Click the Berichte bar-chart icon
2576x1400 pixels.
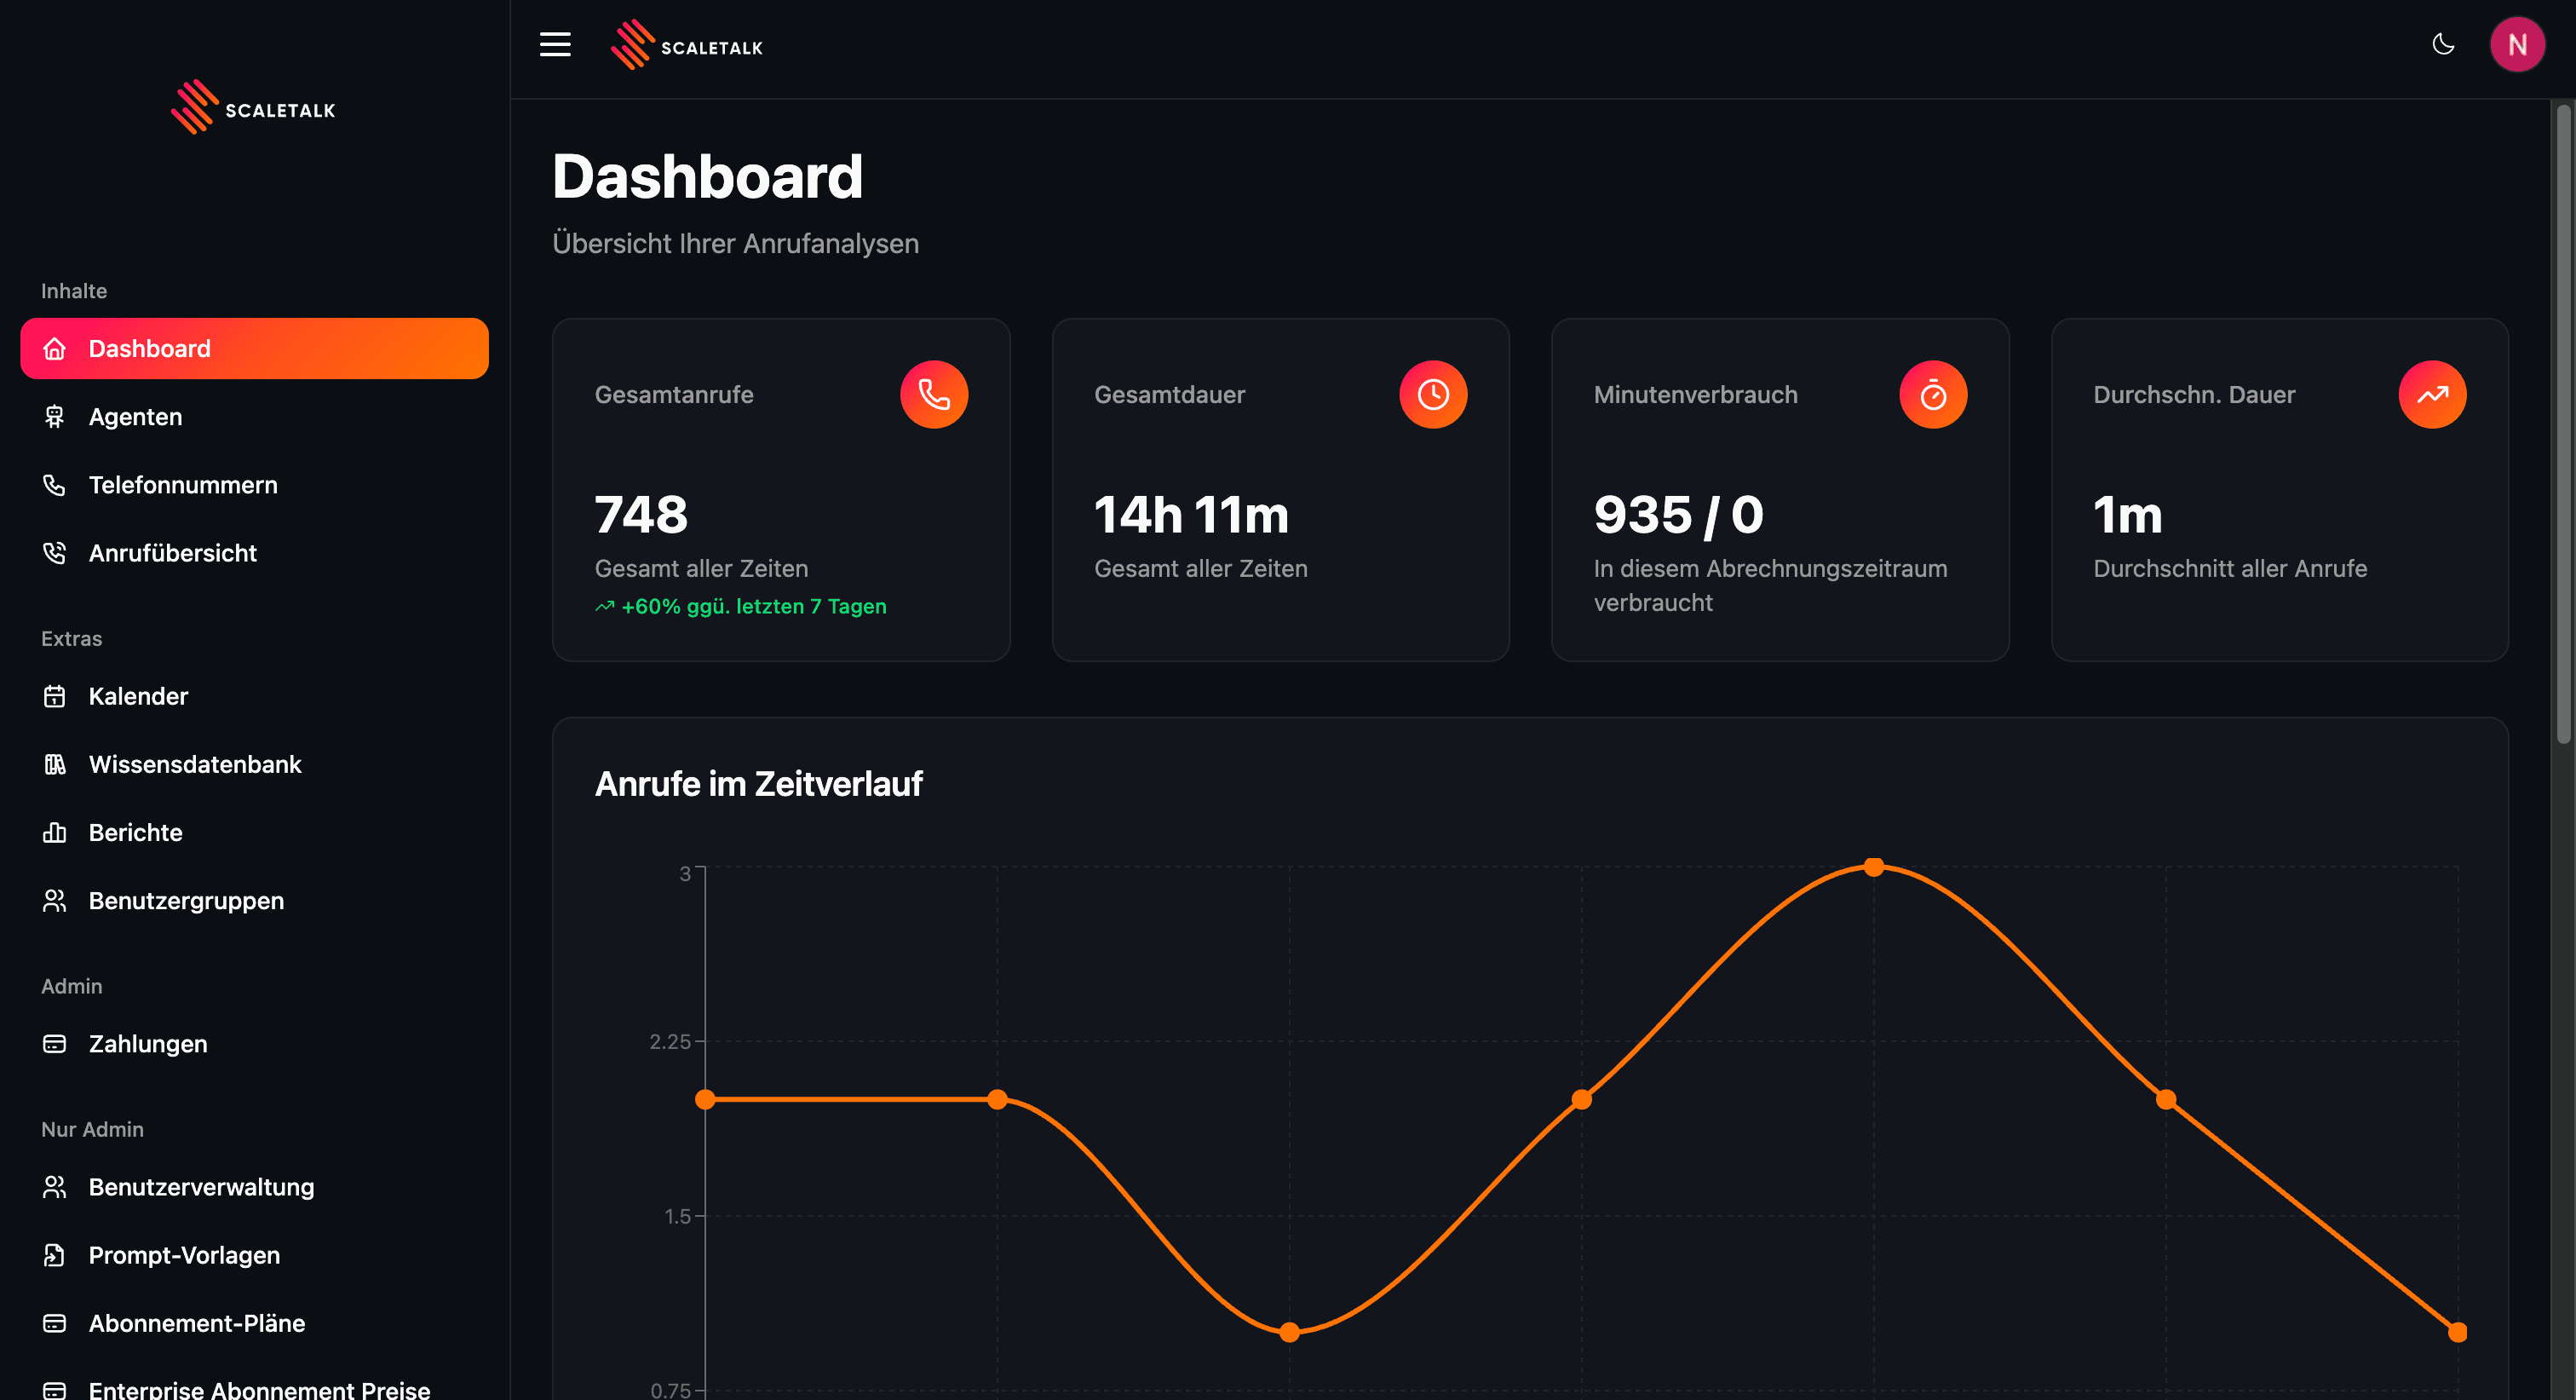pyautogui.click(x=55, y=831)
